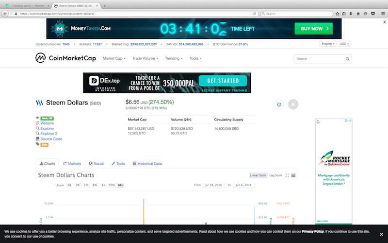Set chart zoom to 3m

tap(95, 185)
